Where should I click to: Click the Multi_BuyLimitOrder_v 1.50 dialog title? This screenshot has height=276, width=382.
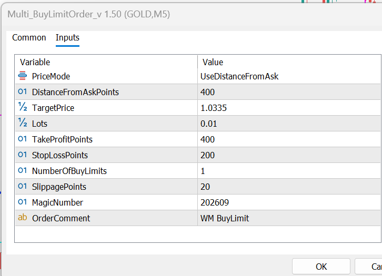89,14
